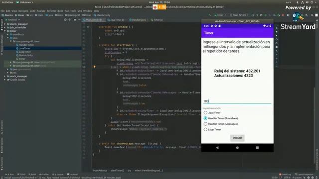The width and height of the screenshot is (319, 179).
Task: Open the Build tool window
Action: 32,175
